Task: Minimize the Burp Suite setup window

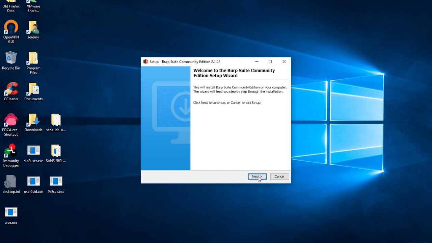Action: coord(257,62)
